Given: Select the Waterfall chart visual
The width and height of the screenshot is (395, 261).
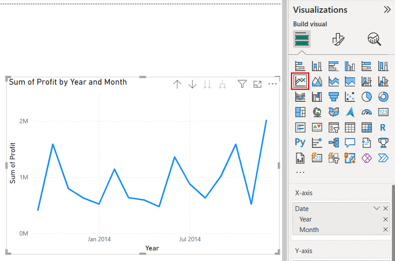Looking at the screenshot, I should 317,97.
